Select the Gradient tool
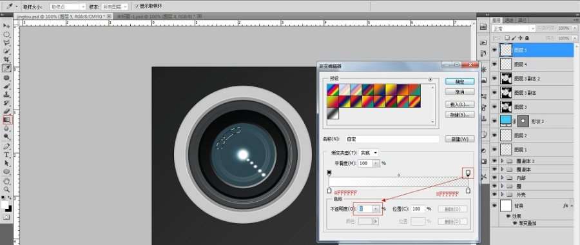Image resolution: width=580 pixels, height=245 pixels. click(x=6, y=120)
